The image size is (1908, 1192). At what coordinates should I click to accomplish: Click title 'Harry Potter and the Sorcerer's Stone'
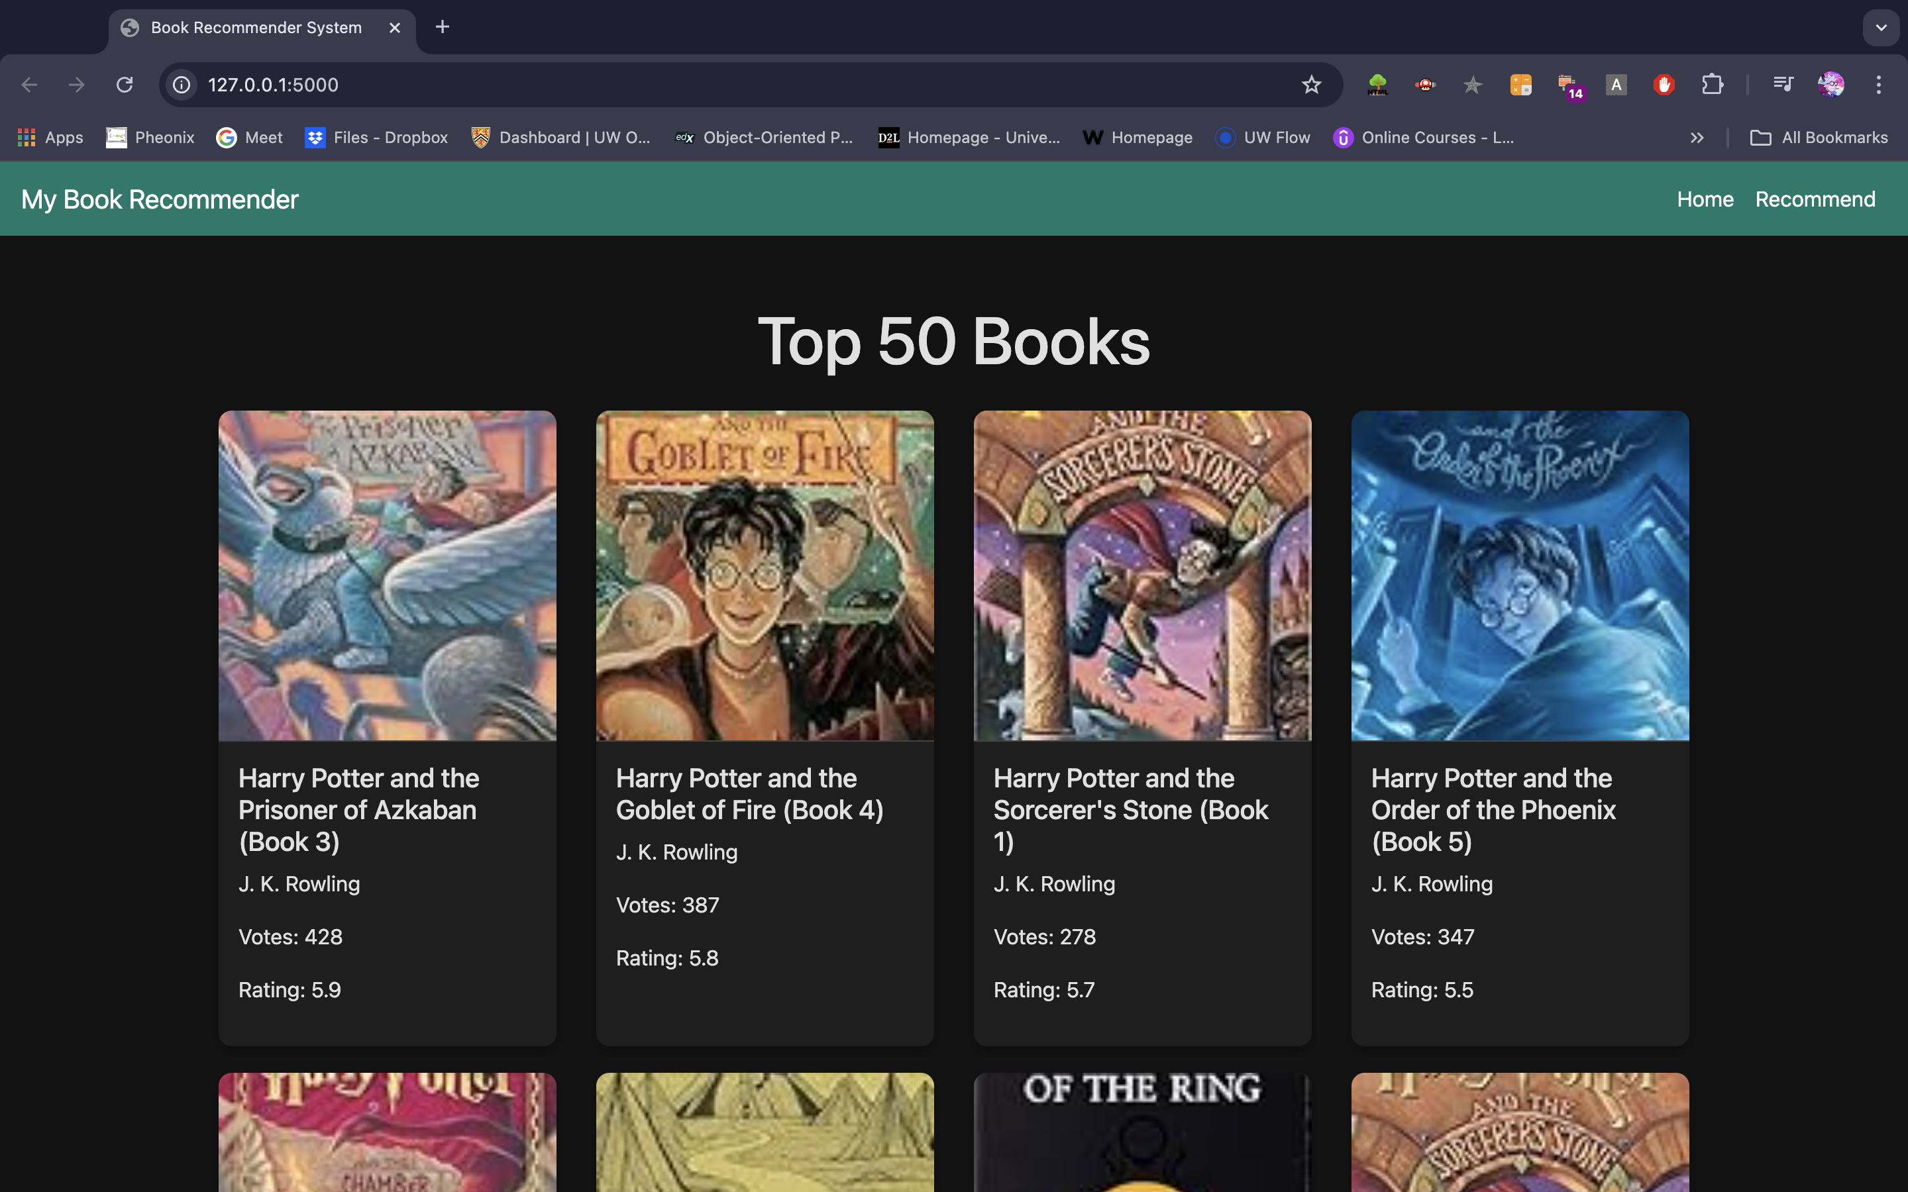(x=1131, y=810)
